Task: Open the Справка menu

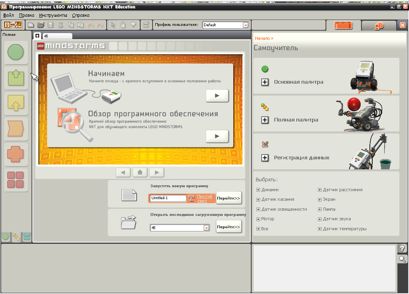Action: 81,15
